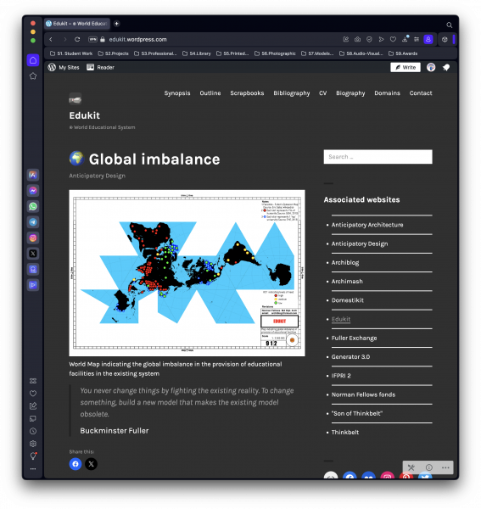Click the Write button
481x509 pixels.
tap(405, 67)
